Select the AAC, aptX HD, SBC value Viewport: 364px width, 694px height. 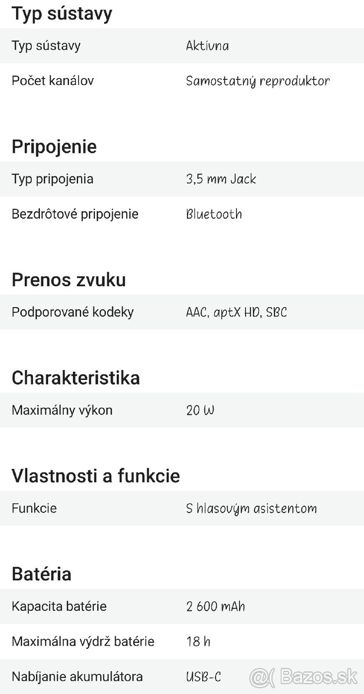(x=236, y=312)
